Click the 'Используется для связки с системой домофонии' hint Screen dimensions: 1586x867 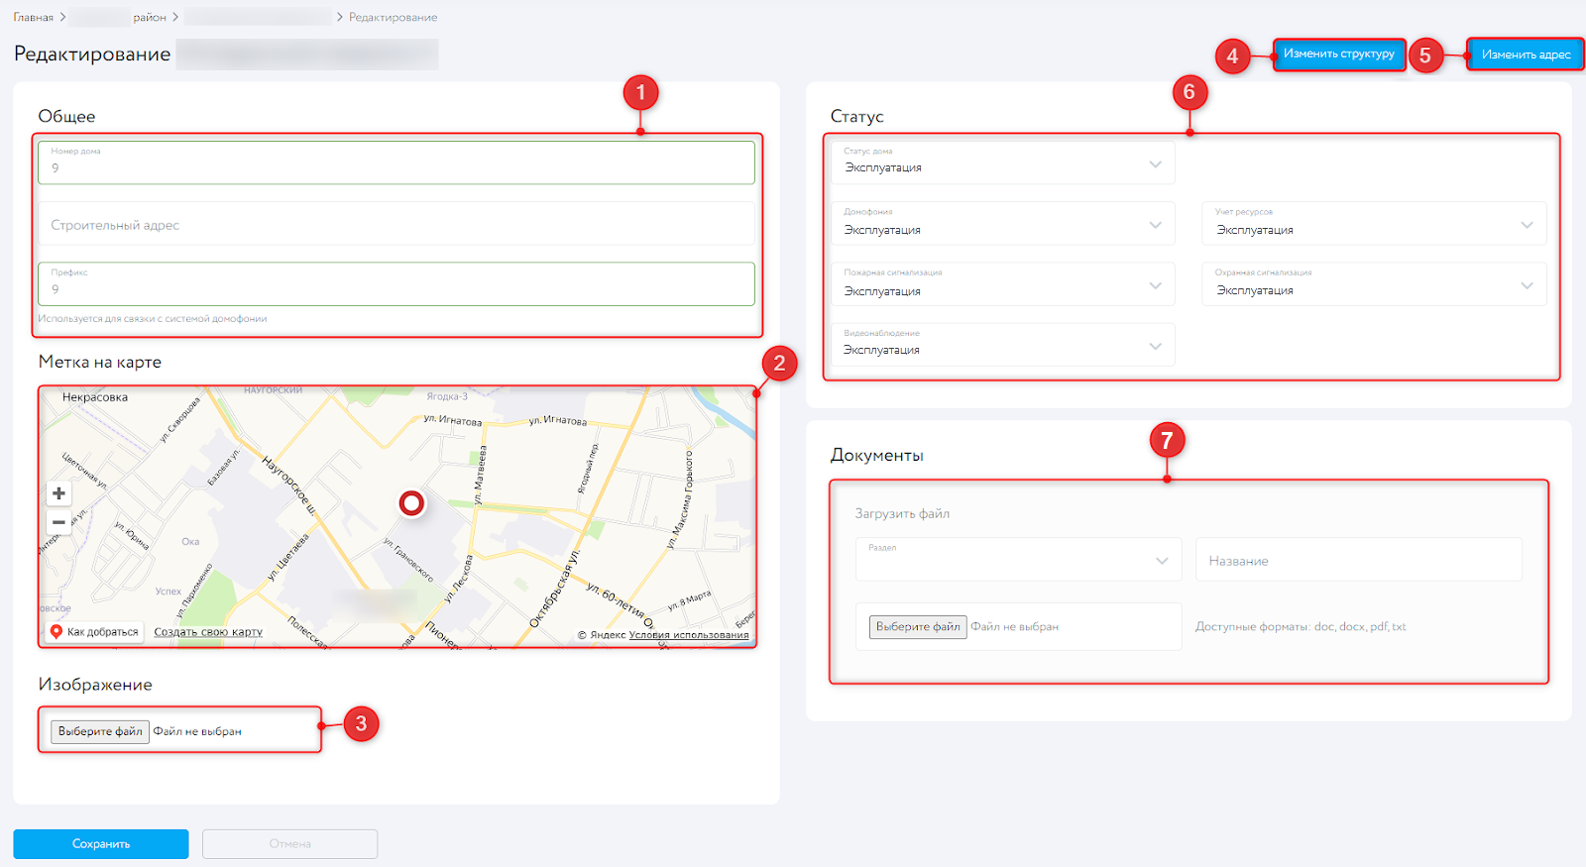[x=153, y=319]
